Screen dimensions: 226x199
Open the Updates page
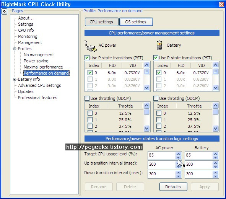pos(26,91)
